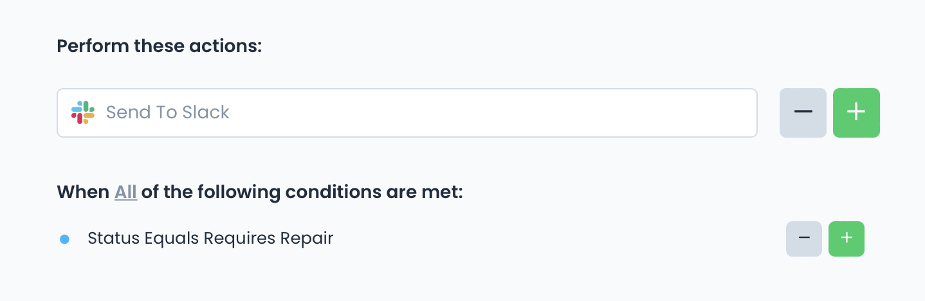Open the Send To Slack action dropdown

point(407,113)
